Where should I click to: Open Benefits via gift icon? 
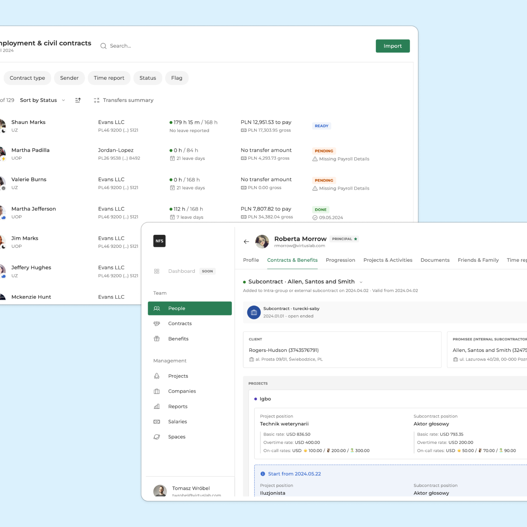[157, 339]
